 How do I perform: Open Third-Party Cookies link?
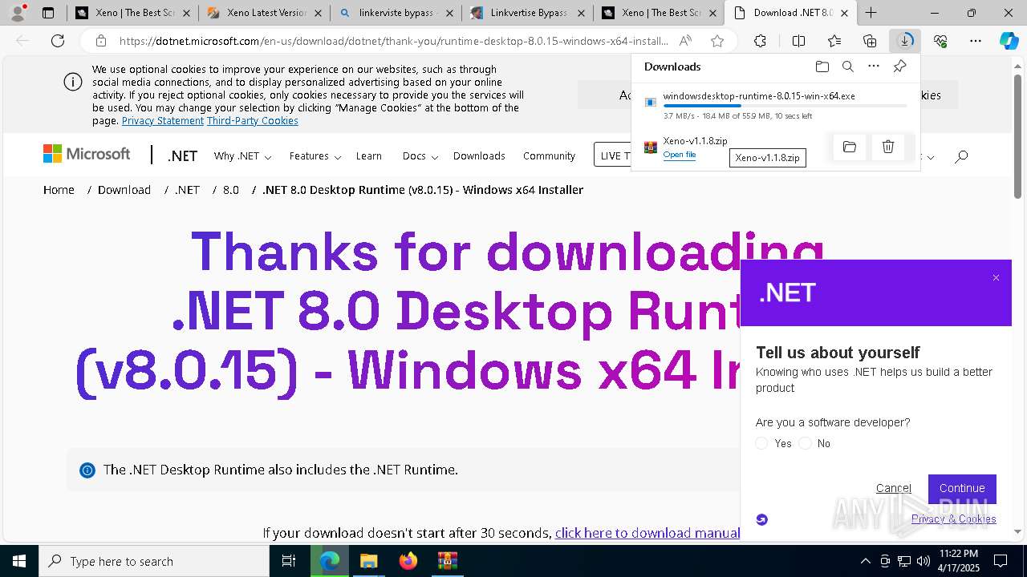coord(253,120)
